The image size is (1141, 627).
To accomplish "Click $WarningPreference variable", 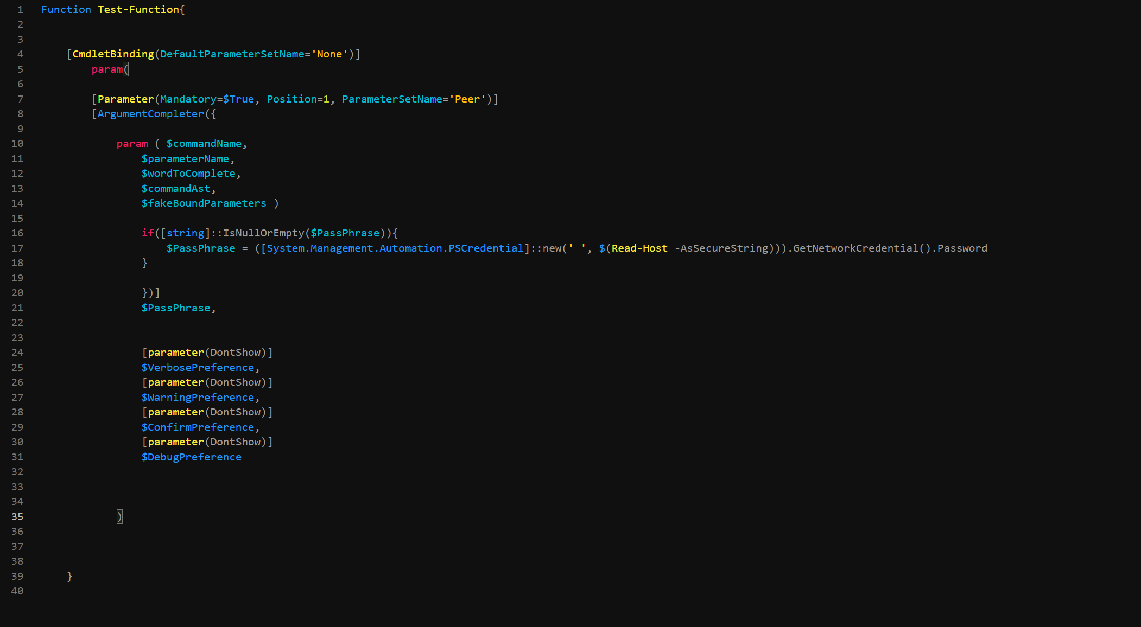I will pyautogui.click(x=198, y=398).
